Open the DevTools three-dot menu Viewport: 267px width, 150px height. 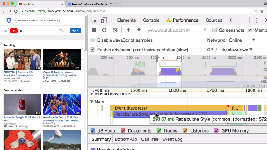(x=257, y=20)
